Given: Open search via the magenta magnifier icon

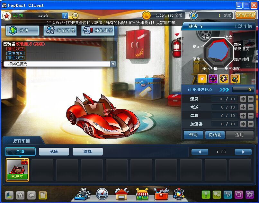Looking at the screenshot, I should (x=239, y=195).
